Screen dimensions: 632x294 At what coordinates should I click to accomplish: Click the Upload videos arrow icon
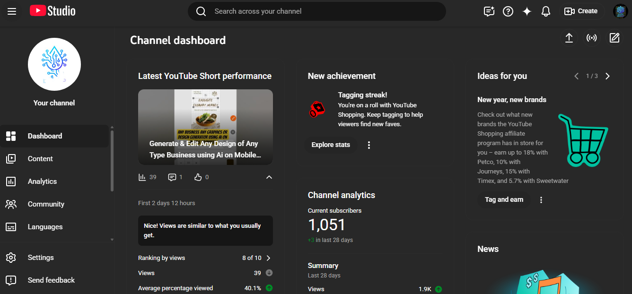point(569,38)
